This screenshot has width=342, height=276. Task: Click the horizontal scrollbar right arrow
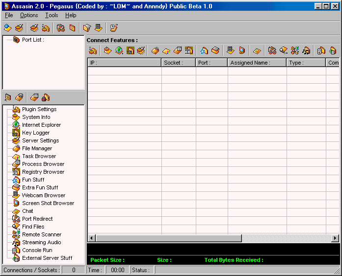tap(335, 238)
